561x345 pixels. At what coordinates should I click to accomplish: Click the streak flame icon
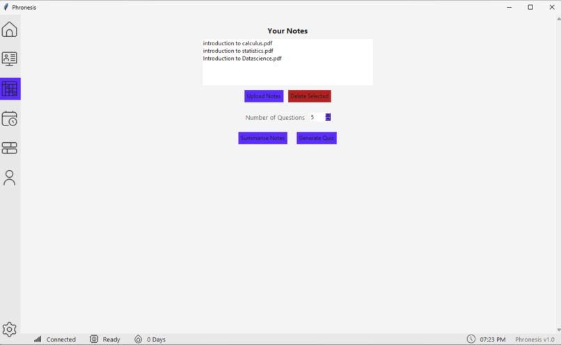pos(138,339)
